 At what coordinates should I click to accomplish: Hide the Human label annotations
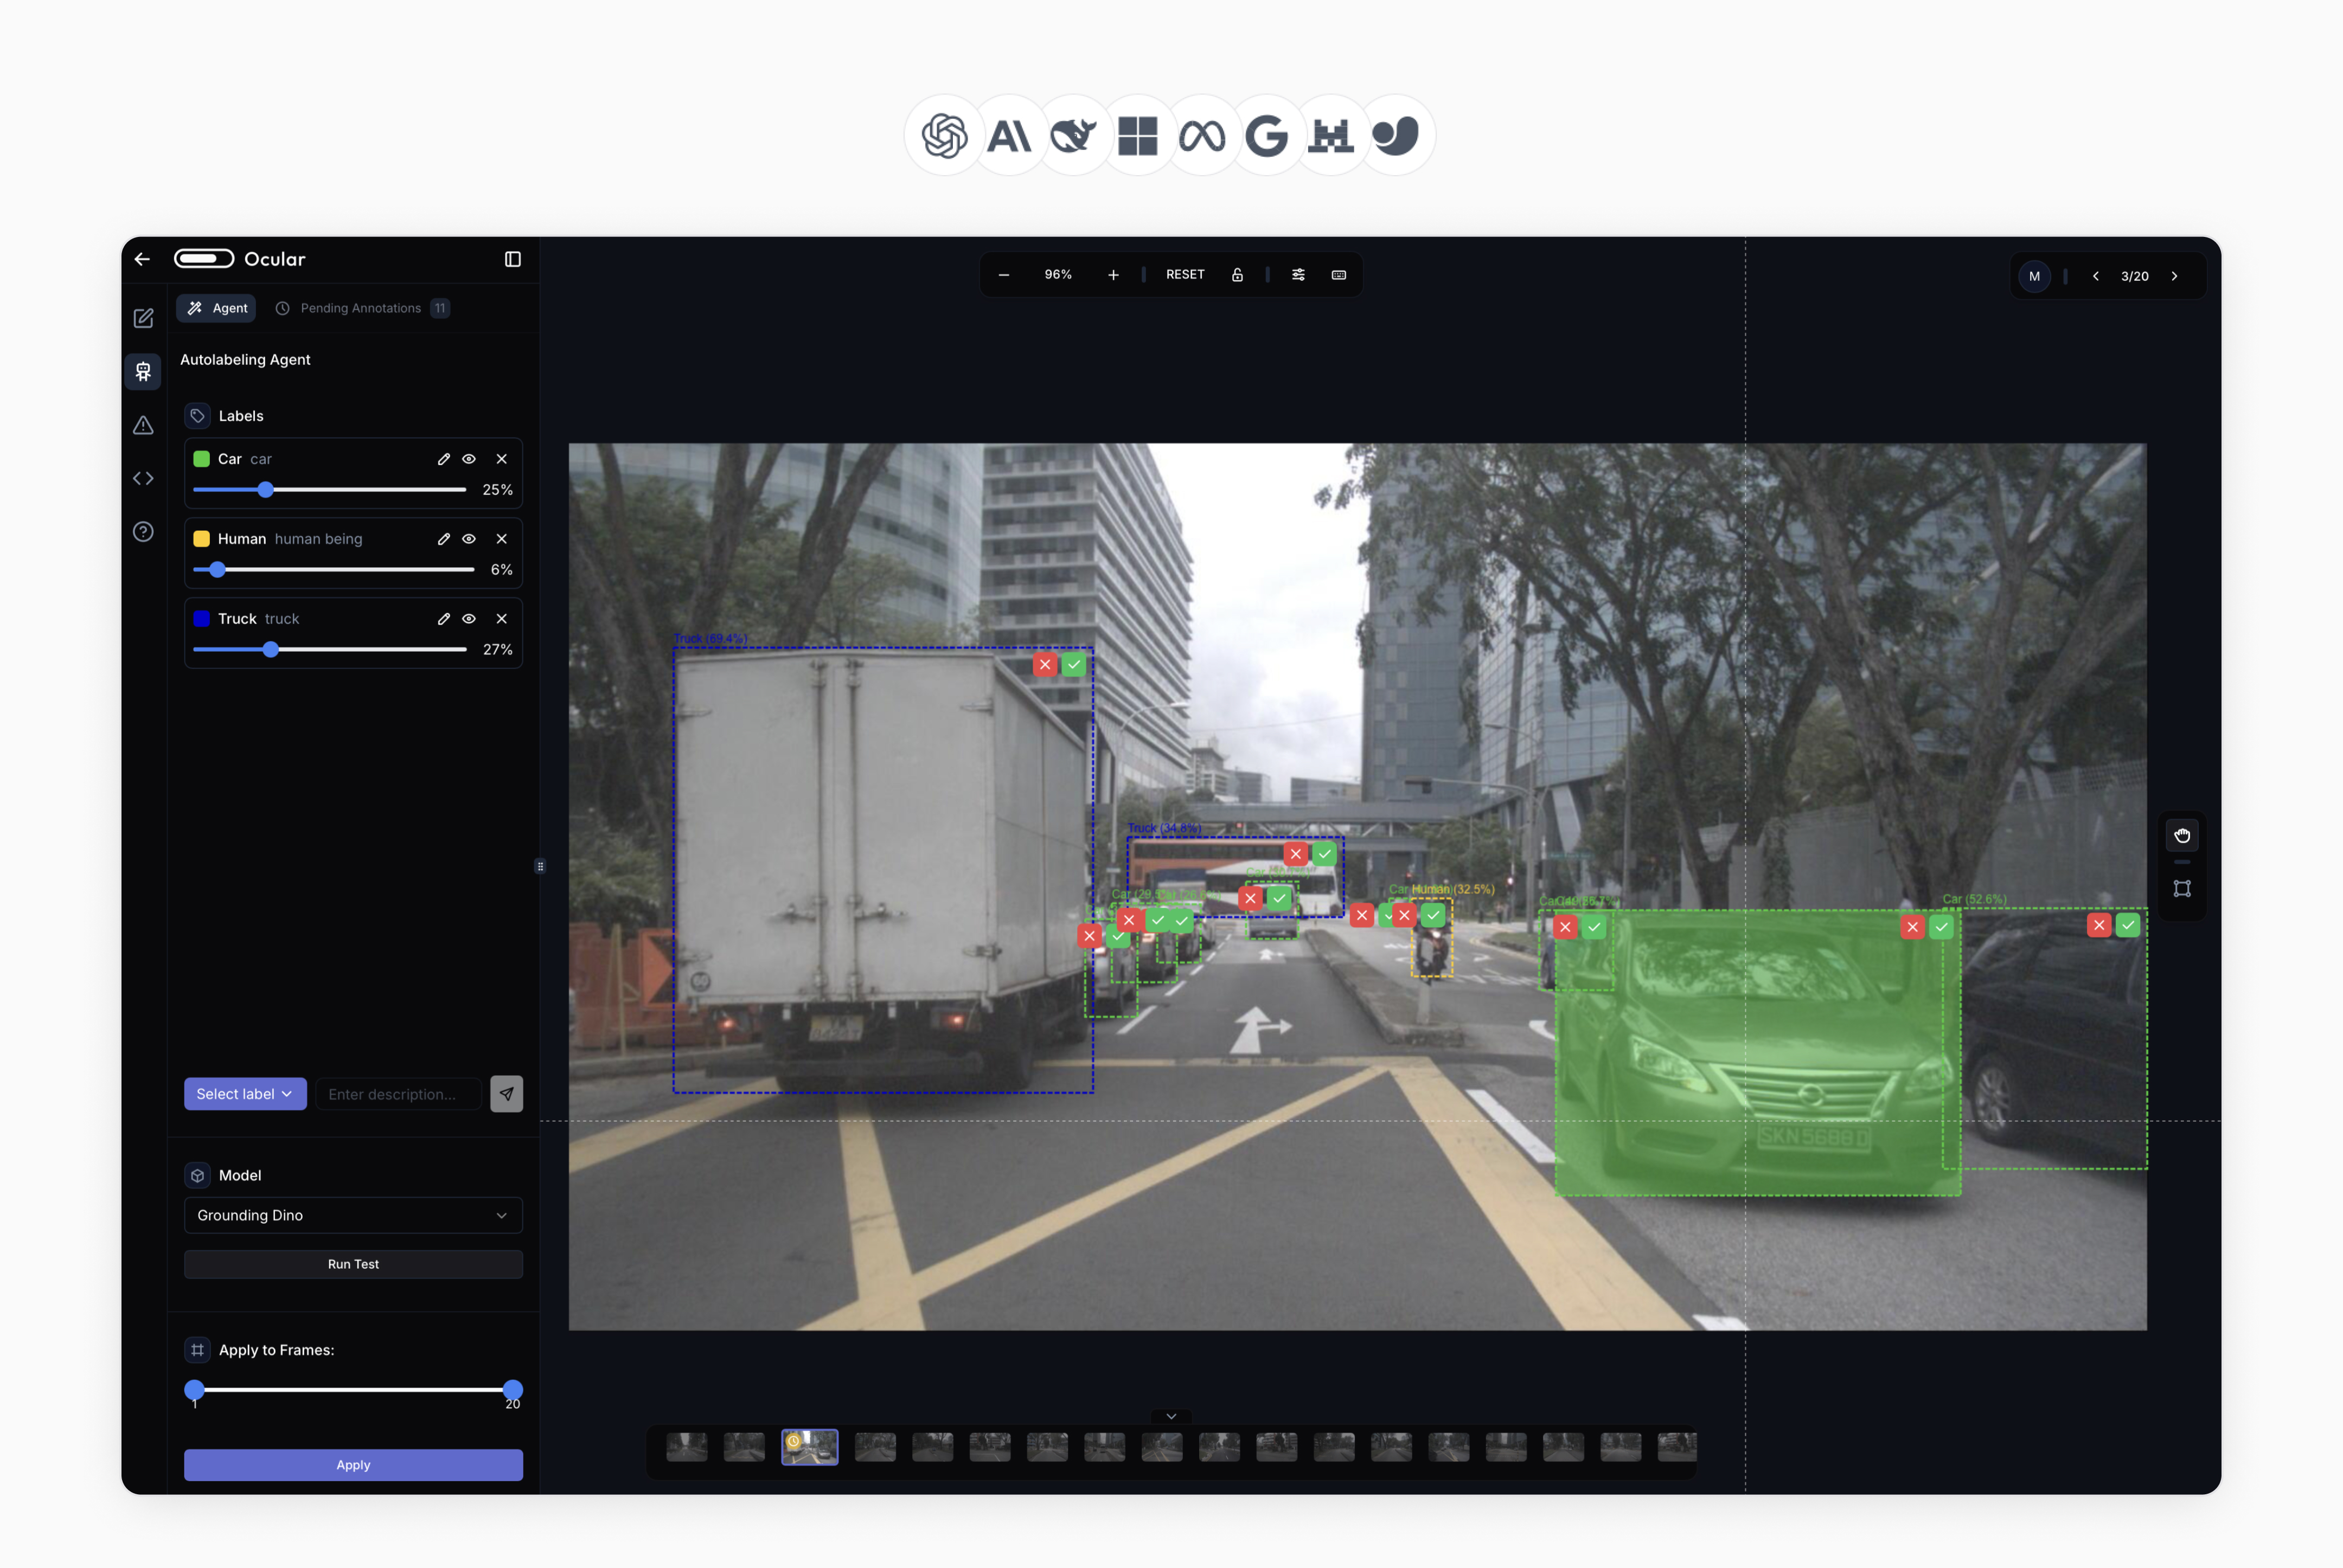[x=469, y=538]
